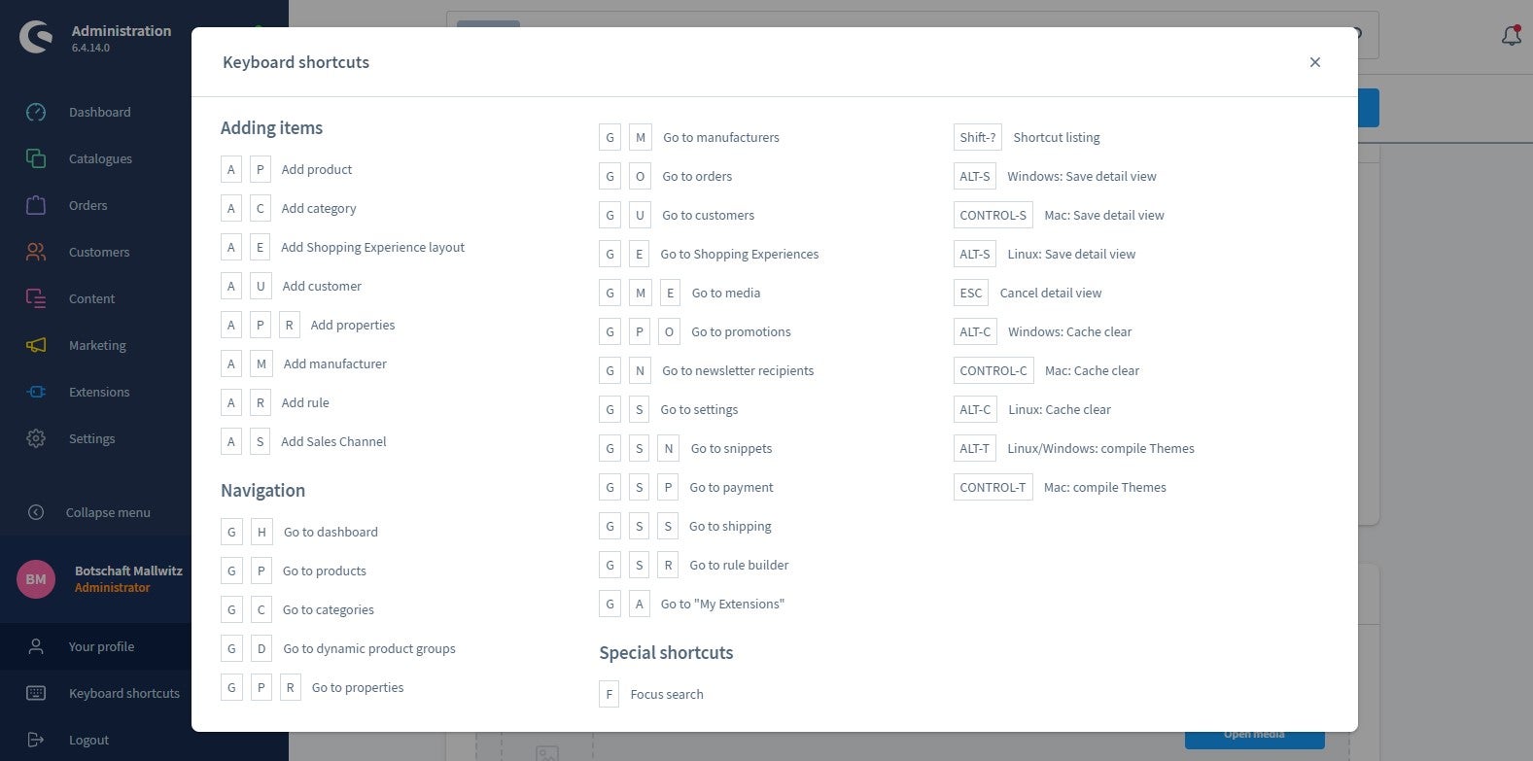Click 'Go to dashboard' text

coord(331,532)
